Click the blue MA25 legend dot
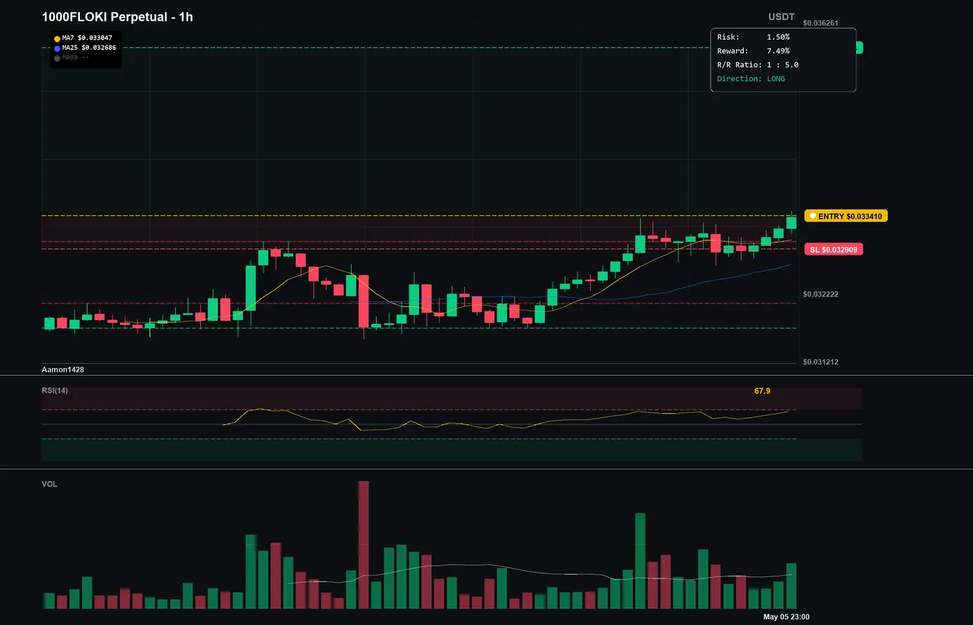The image size is (973, 625). tap(57, 49)
